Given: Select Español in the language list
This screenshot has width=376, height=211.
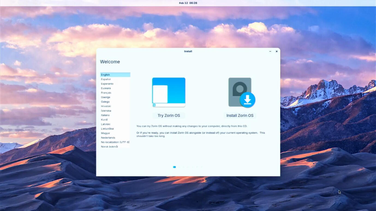Looking at the screenshot, I should 115,79.
